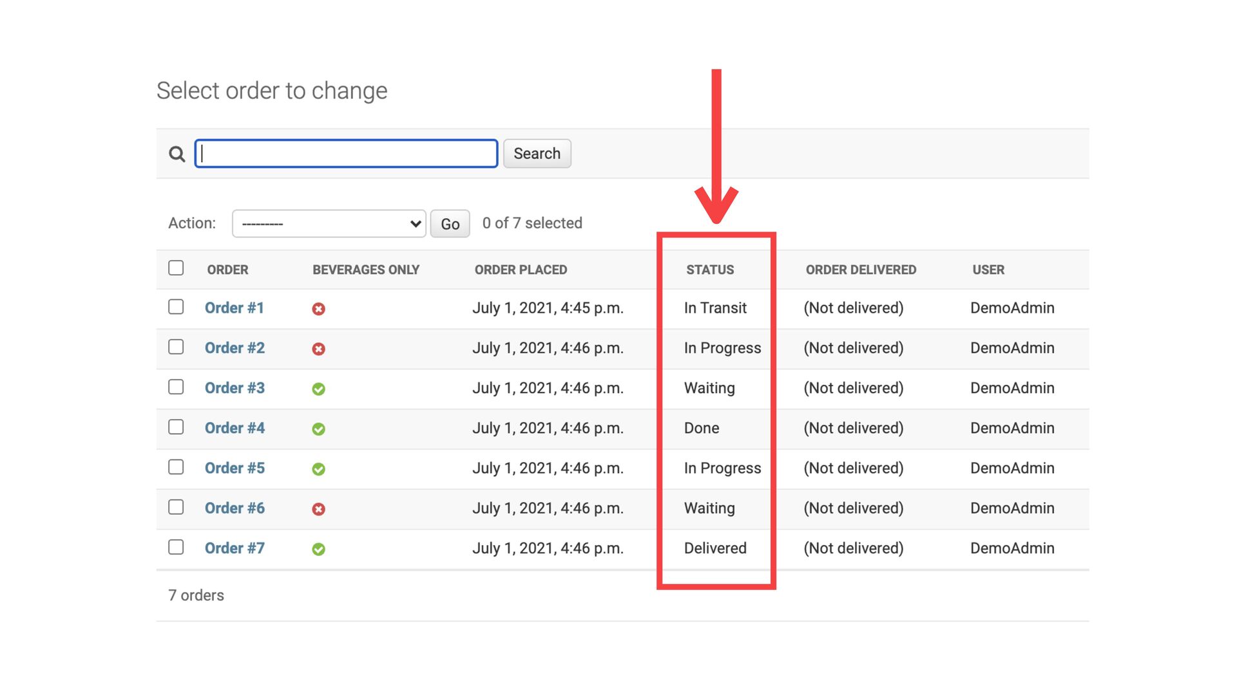
Task: Click green check icon for Order #5
Action: [318, 469]
